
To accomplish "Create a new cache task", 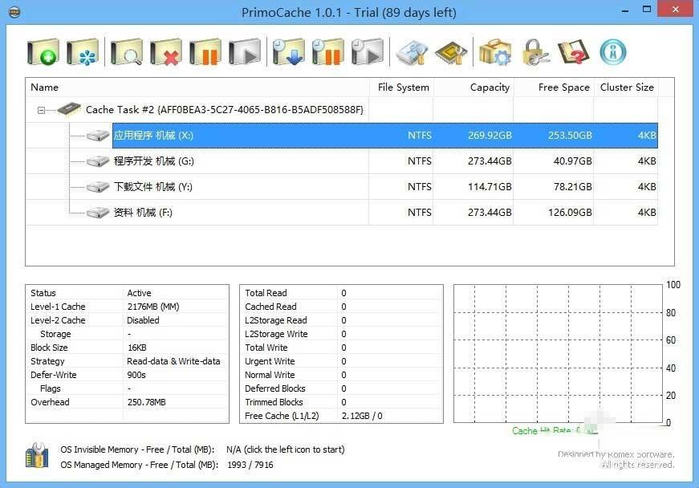I will click(x=43, y=51).
